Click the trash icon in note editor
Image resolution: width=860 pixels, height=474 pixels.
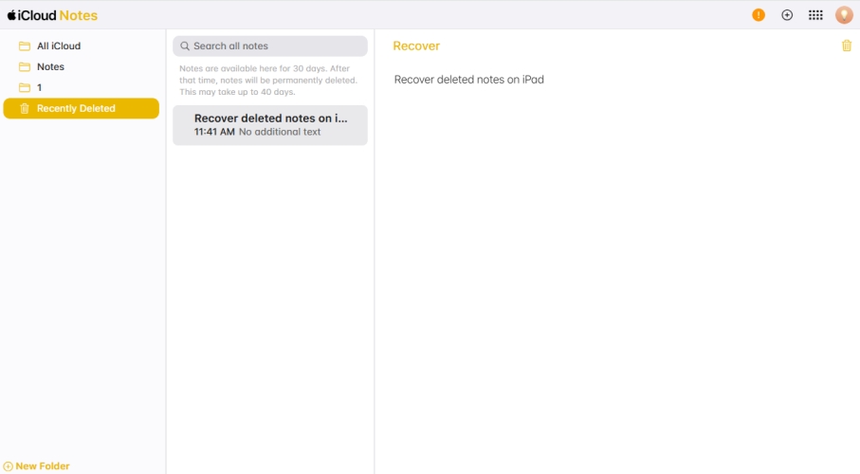tap(847, 46)
